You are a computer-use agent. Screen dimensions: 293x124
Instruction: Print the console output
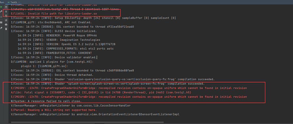(6, 25)
